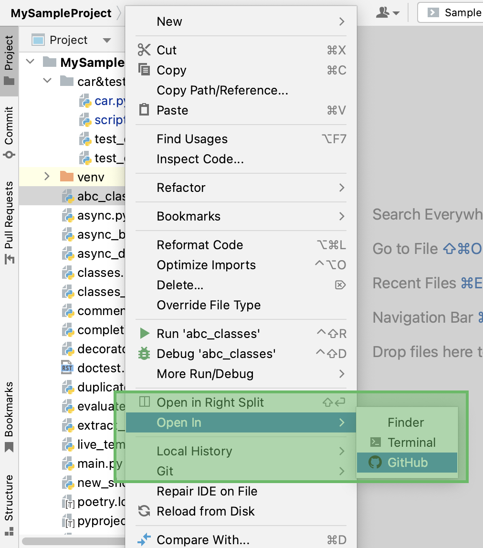Click the Python icon next to main.py

tap(67, 464)
